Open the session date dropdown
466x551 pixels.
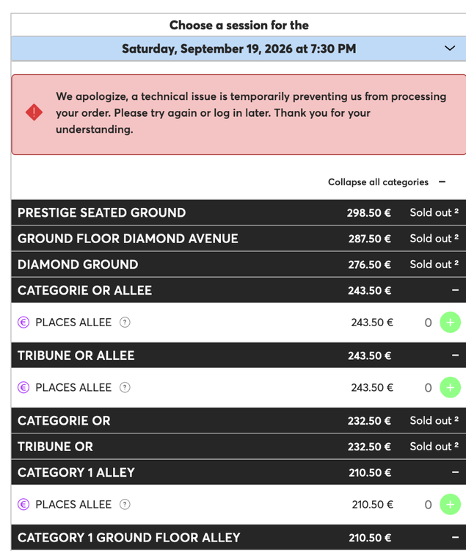click(x=239, y=48)
